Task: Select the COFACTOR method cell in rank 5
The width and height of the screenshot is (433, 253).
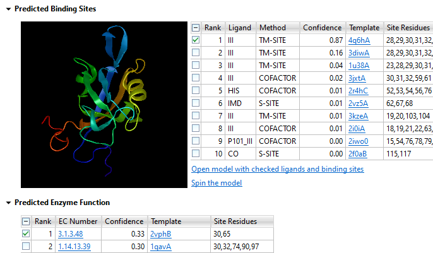Action: (x=278, y=91)
